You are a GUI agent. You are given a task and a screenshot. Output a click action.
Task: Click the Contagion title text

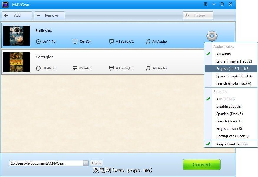point(45,57)
